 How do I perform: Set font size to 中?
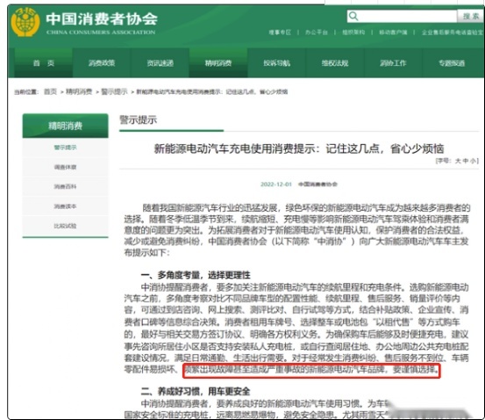tap(466, 161)
